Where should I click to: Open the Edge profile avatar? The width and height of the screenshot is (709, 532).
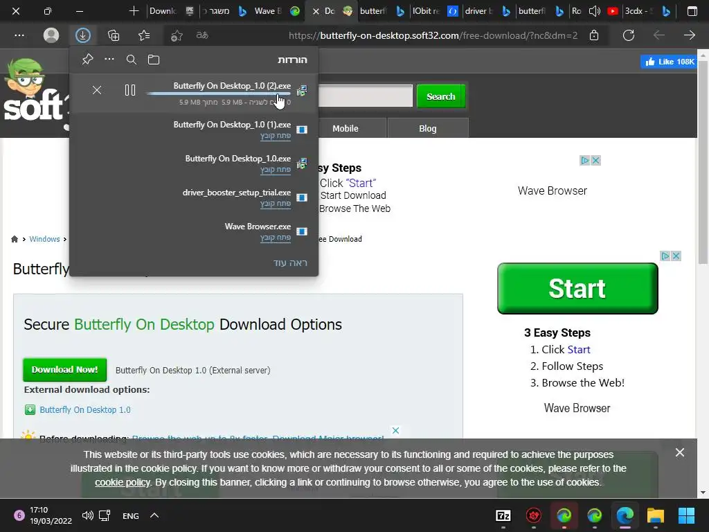(51, 35)
